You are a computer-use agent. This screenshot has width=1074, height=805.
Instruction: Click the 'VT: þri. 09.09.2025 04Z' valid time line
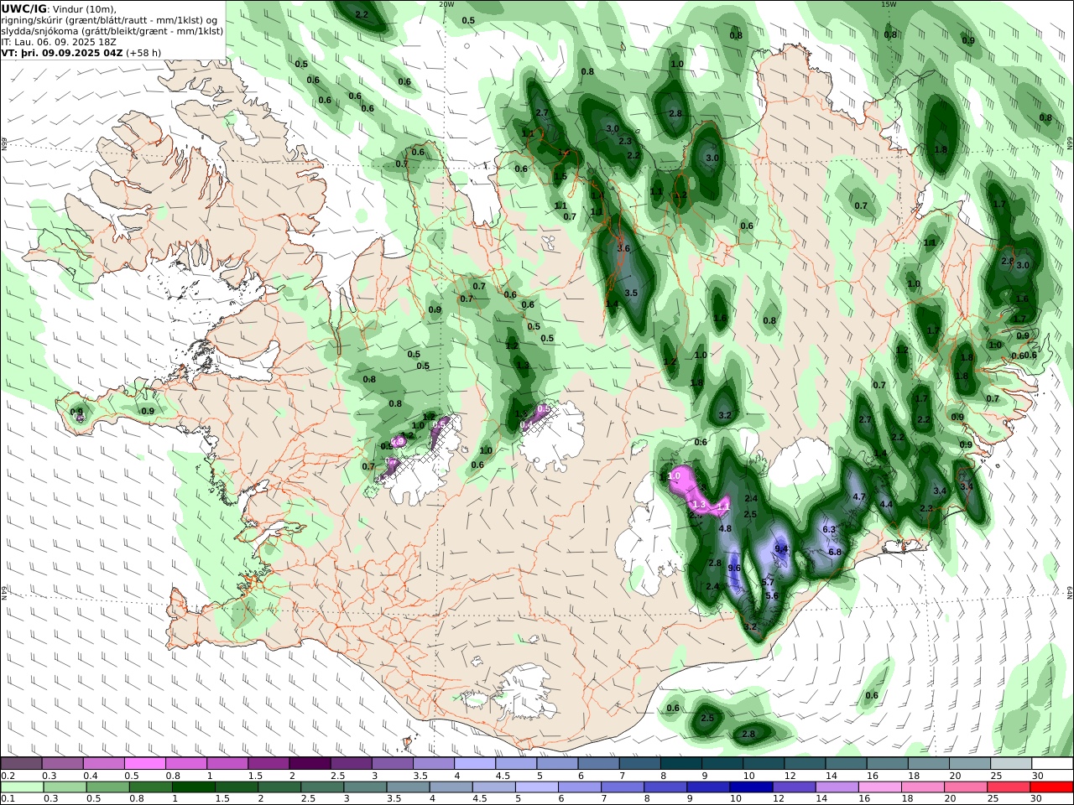pos(63,52)
